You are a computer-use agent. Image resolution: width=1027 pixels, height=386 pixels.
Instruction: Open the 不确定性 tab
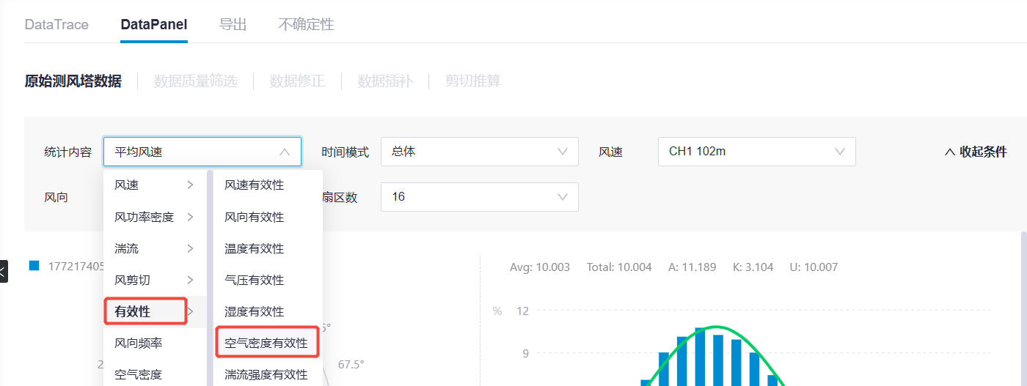(306, 24)
